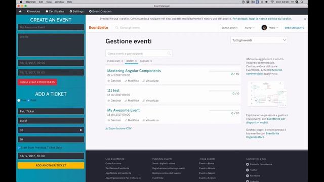This screenshot has width=324, height=182.
Task: Click Modifica for My Awesome Event
Action: (x=132, y=120)
